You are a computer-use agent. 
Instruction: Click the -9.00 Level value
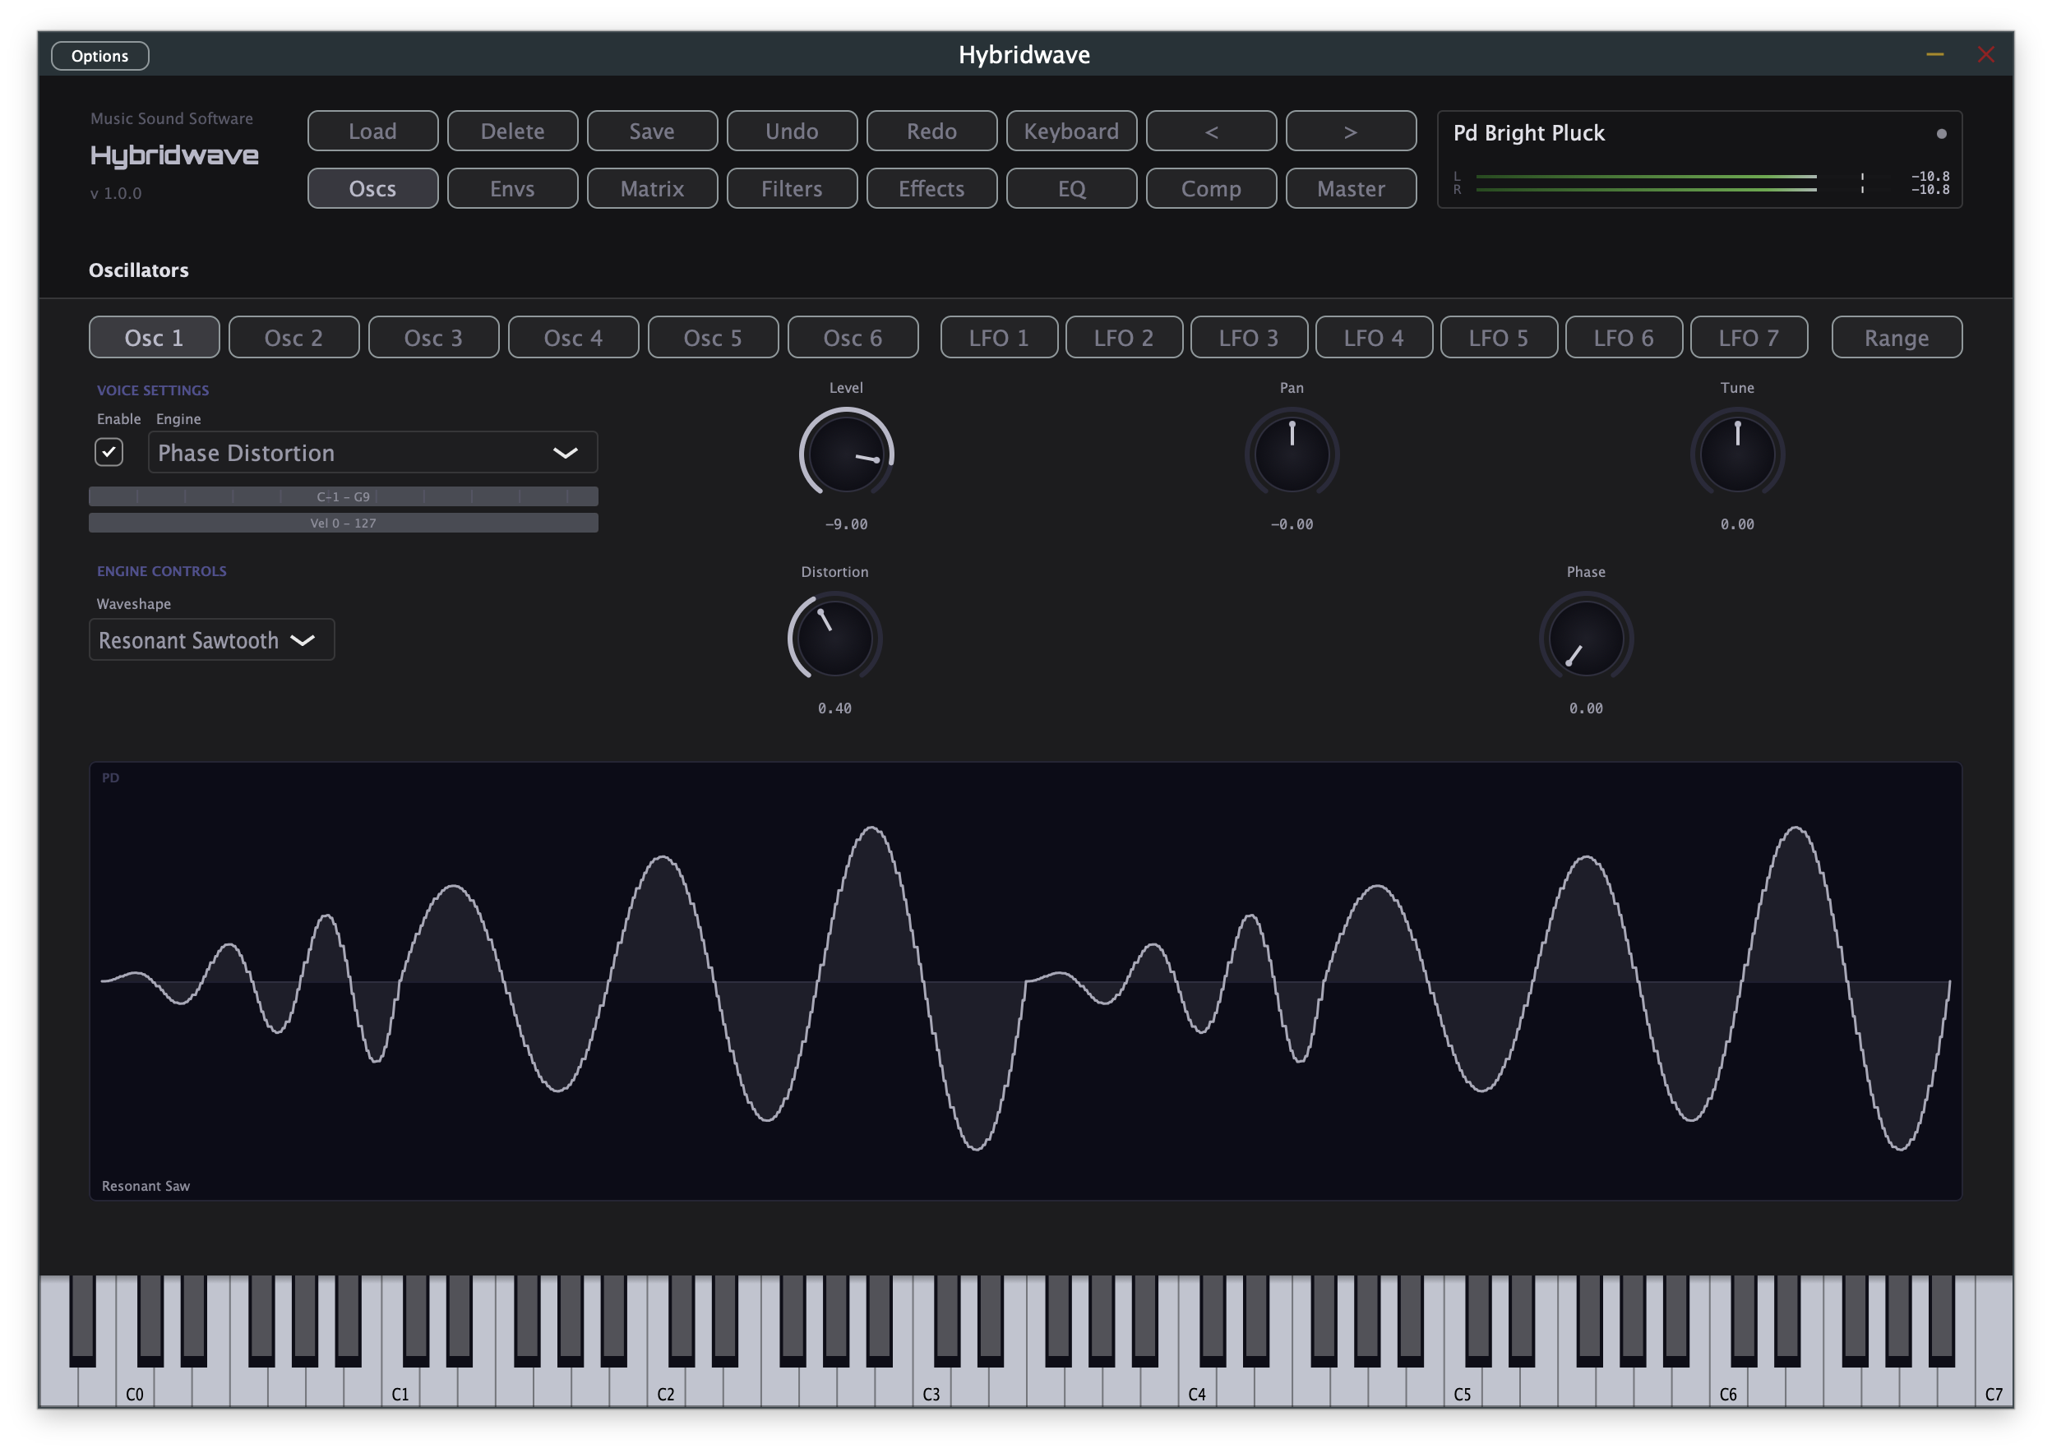[846, 524]
